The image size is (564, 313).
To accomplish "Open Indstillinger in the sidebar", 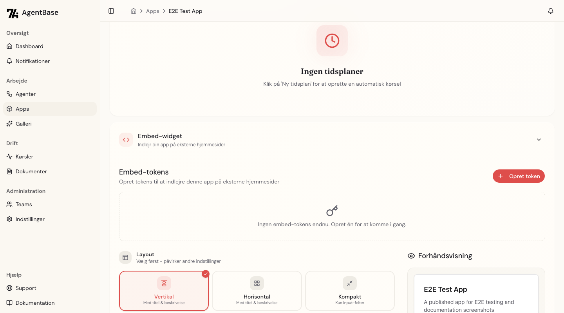I will point(30,219).
